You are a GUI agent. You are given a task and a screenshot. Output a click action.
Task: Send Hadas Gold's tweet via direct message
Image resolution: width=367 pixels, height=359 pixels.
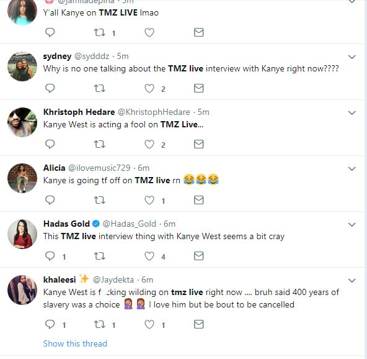click(x=199, y=256)
